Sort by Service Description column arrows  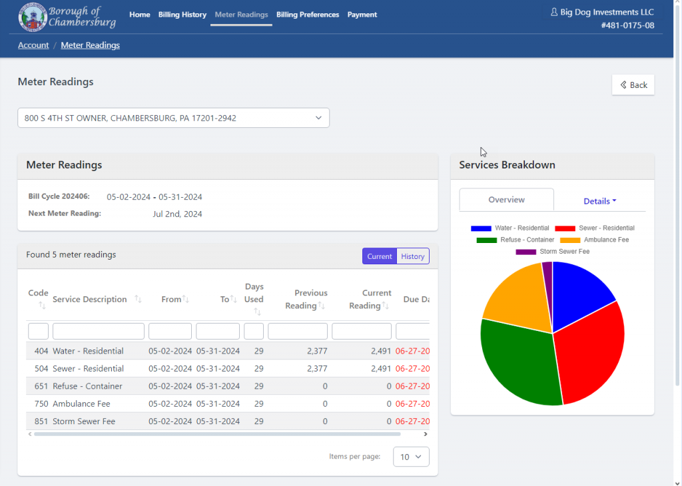(138, 300)
